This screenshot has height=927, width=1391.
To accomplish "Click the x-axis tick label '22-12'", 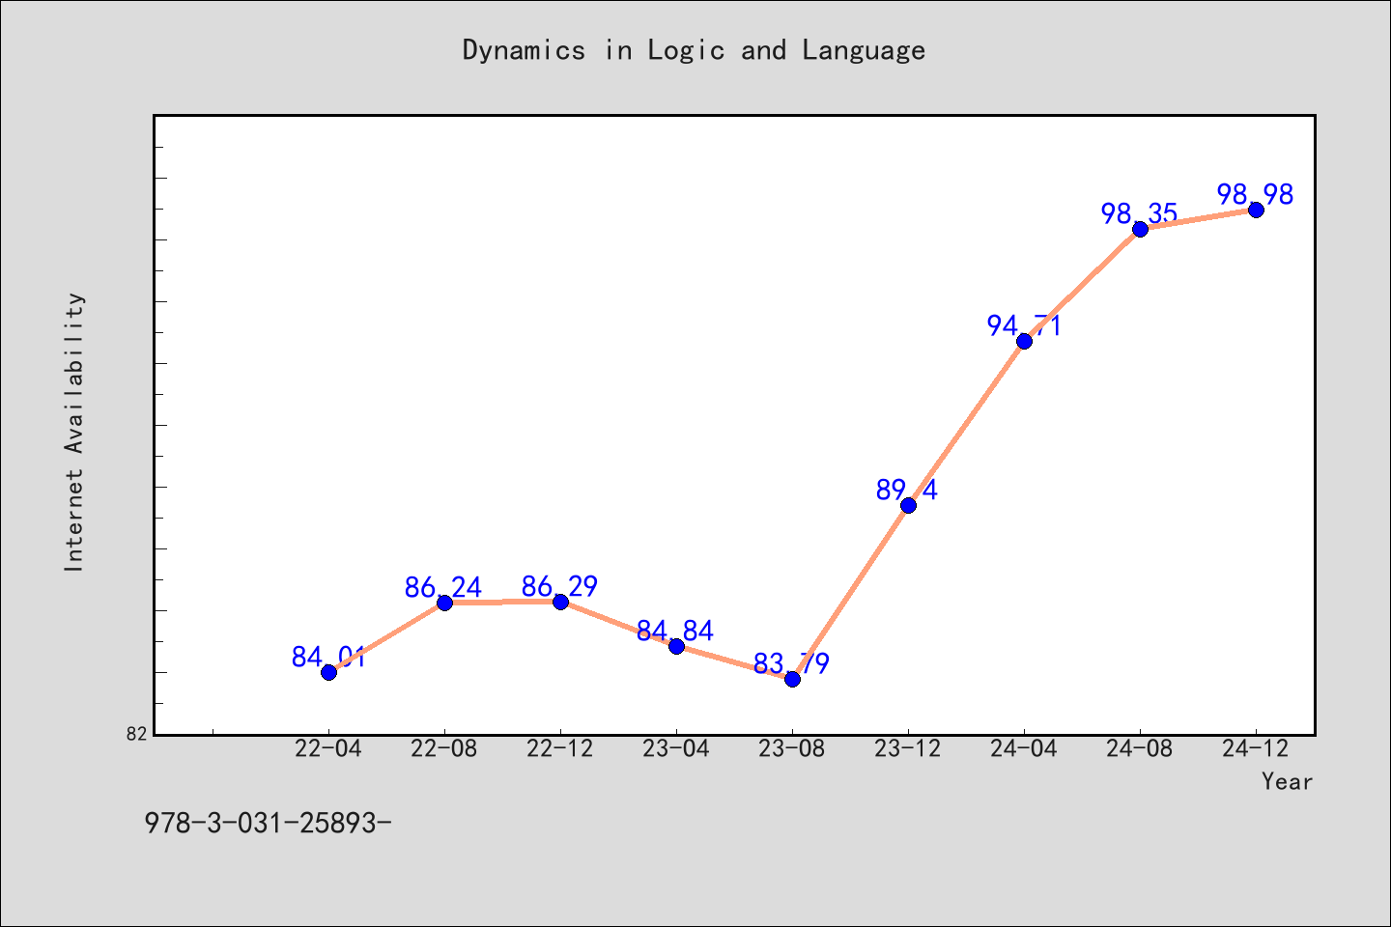I will pyautogui.click(x=560, y=748).
